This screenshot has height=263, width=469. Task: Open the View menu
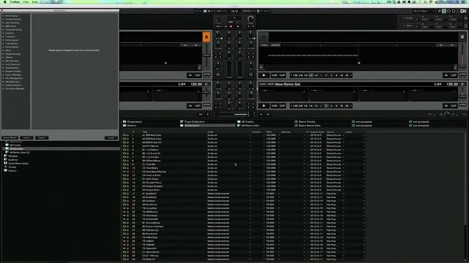pyautogui.click(x=26, y=2)
